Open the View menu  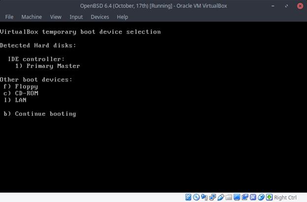tap(56, 17)
